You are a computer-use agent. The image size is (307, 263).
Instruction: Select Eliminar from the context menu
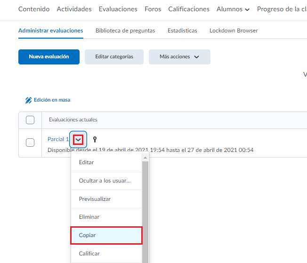click(106, 217)
